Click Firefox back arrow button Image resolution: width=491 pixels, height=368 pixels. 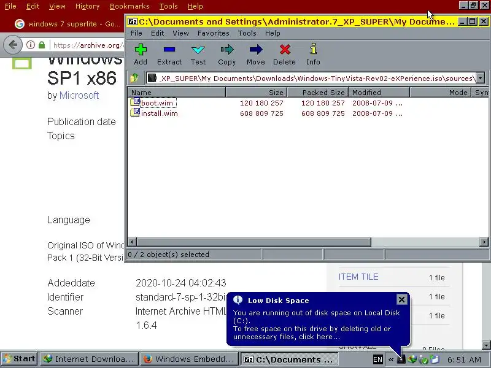[x=13, y=45]
